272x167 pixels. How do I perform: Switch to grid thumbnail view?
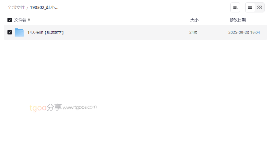(259, 7)
